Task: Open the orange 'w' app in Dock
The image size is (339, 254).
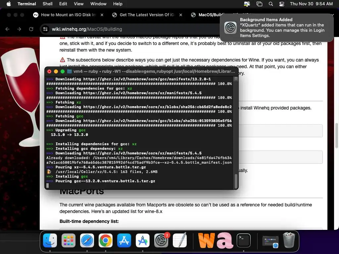Action: click(x=206, y=240)
